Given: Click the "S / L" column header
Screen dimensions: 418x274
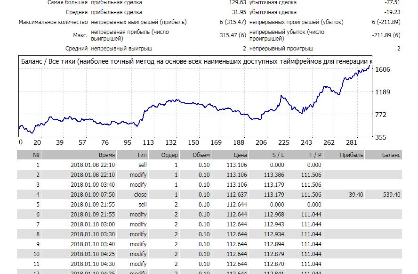Looking at the screenshot, I should pos(278,155).
